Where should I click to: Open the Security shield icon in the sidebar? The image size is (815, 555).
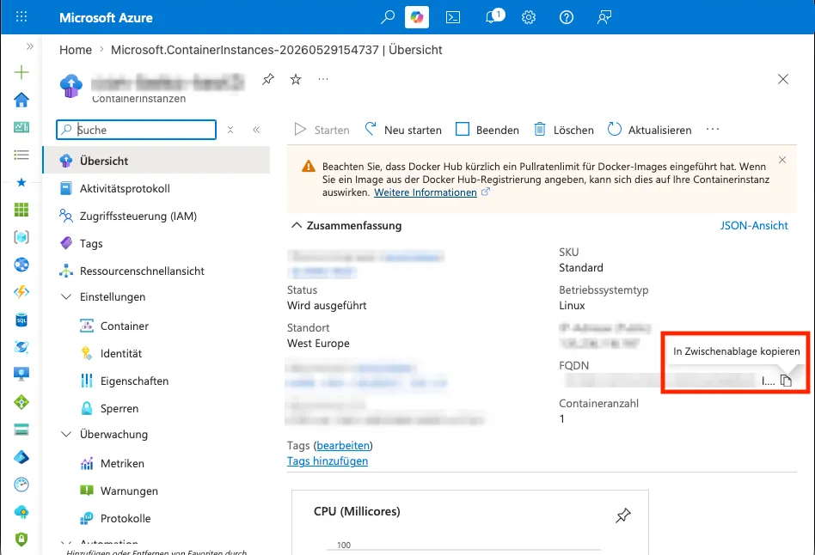click(21, 540)
